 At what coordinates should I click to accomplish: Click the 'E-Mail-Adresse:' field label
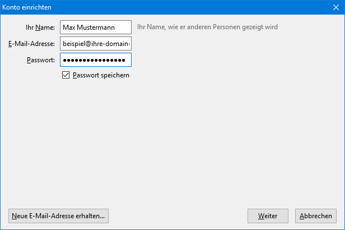coord(31,44)
